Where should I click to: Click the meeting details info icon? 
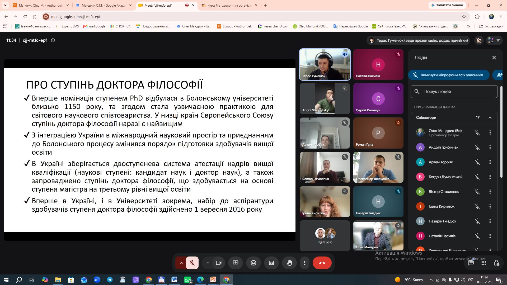coord(53,40)
